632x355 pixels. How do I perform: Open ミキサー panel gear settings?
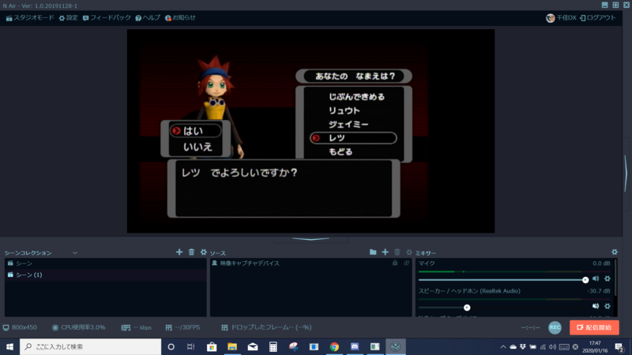pos(615,252)
